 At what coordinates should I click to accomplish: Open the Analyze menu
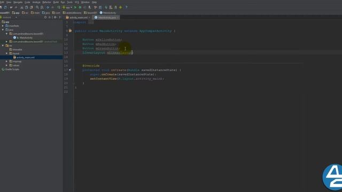[x=36, y=2]
